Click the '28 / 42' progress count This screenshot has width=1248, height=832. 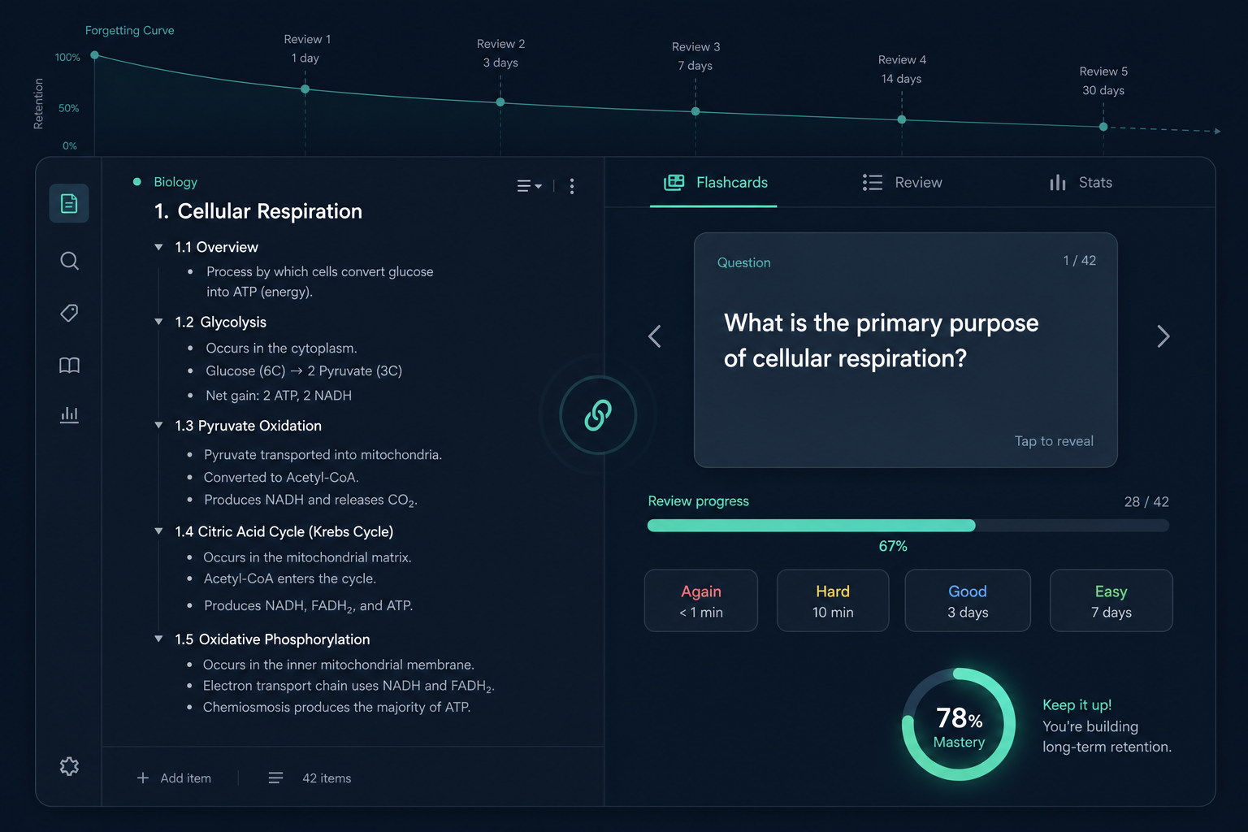(x=1146, y=502)
